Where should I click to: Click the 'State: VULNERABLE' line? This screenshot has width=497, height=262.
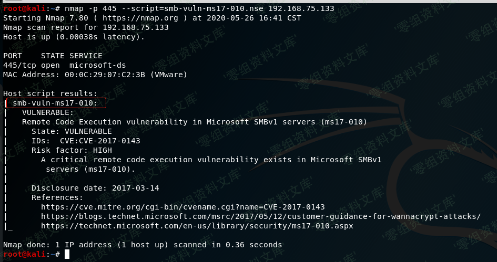(72, 131)
